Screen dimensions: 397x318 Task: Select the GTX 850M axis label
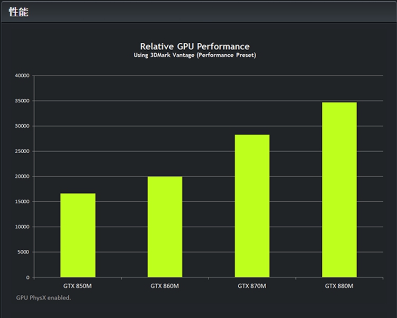[77, 286]
